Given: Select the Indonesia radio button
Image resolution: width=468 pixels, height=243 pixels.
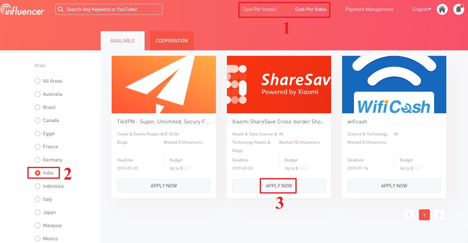Looking at the screenshot, I should pos(38,186).
